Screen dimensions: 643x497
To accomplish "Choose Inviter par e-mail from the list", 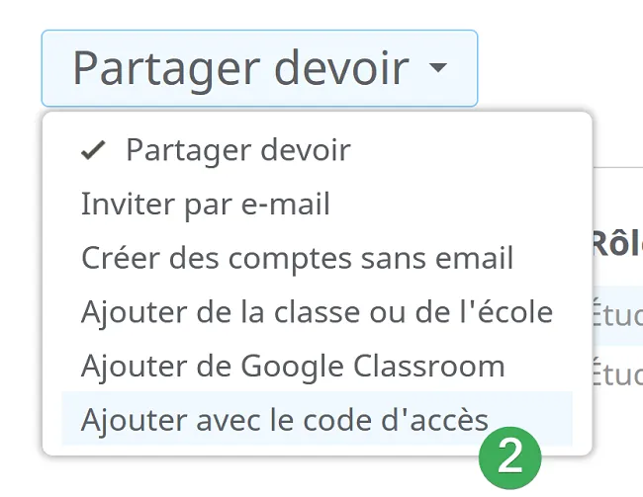I will click(317, 204).
